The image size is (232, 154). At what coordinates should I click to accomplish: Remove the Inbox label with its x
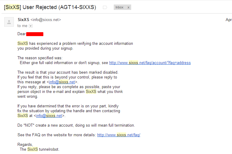click(x=128, y=8)
